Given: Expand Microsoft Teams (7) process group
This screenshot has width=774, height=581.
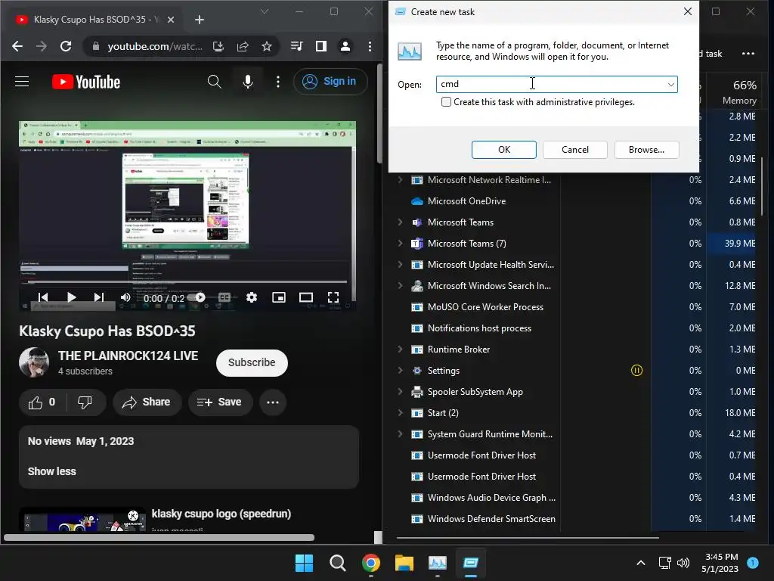Looking at the screenshot, I should 400,244.
